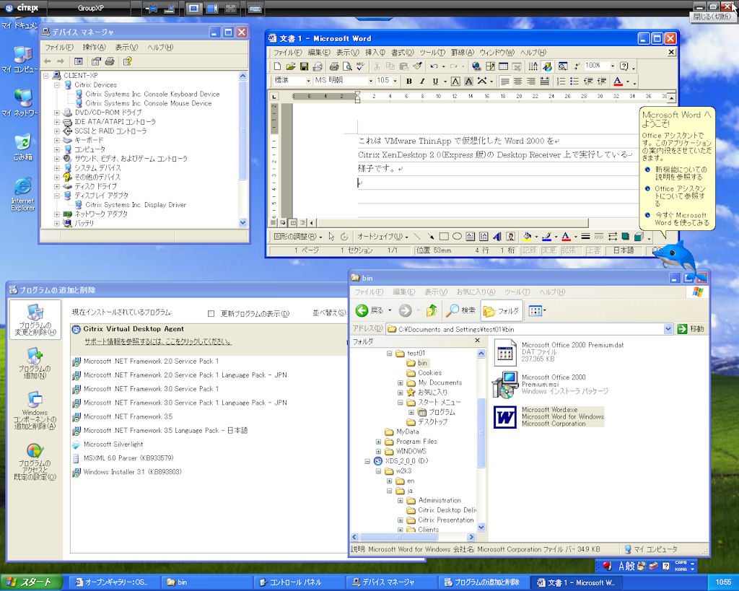Expand the DVD/CD-ROM ドライブ node
This screenshot has height=591, width=739.
point(57,113)
